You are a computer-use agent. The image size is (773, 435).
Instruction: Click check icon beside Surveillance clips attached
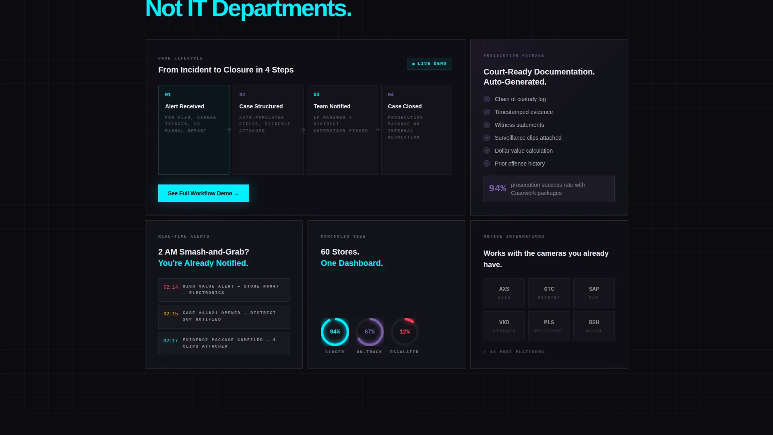(x=487, y=138)
